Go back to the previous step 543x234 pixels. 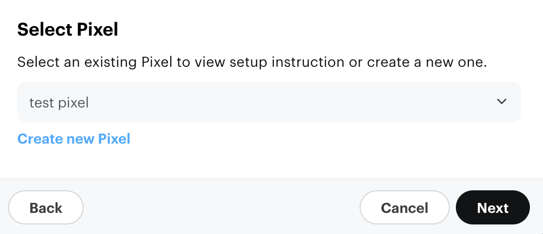46,207
